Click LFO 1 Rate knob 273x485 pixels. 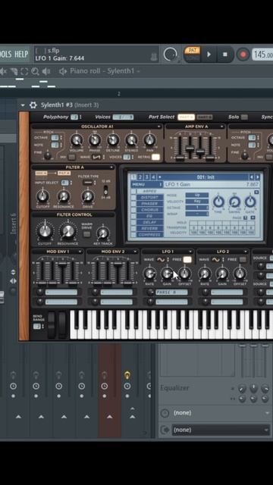(x=149, y=274)
